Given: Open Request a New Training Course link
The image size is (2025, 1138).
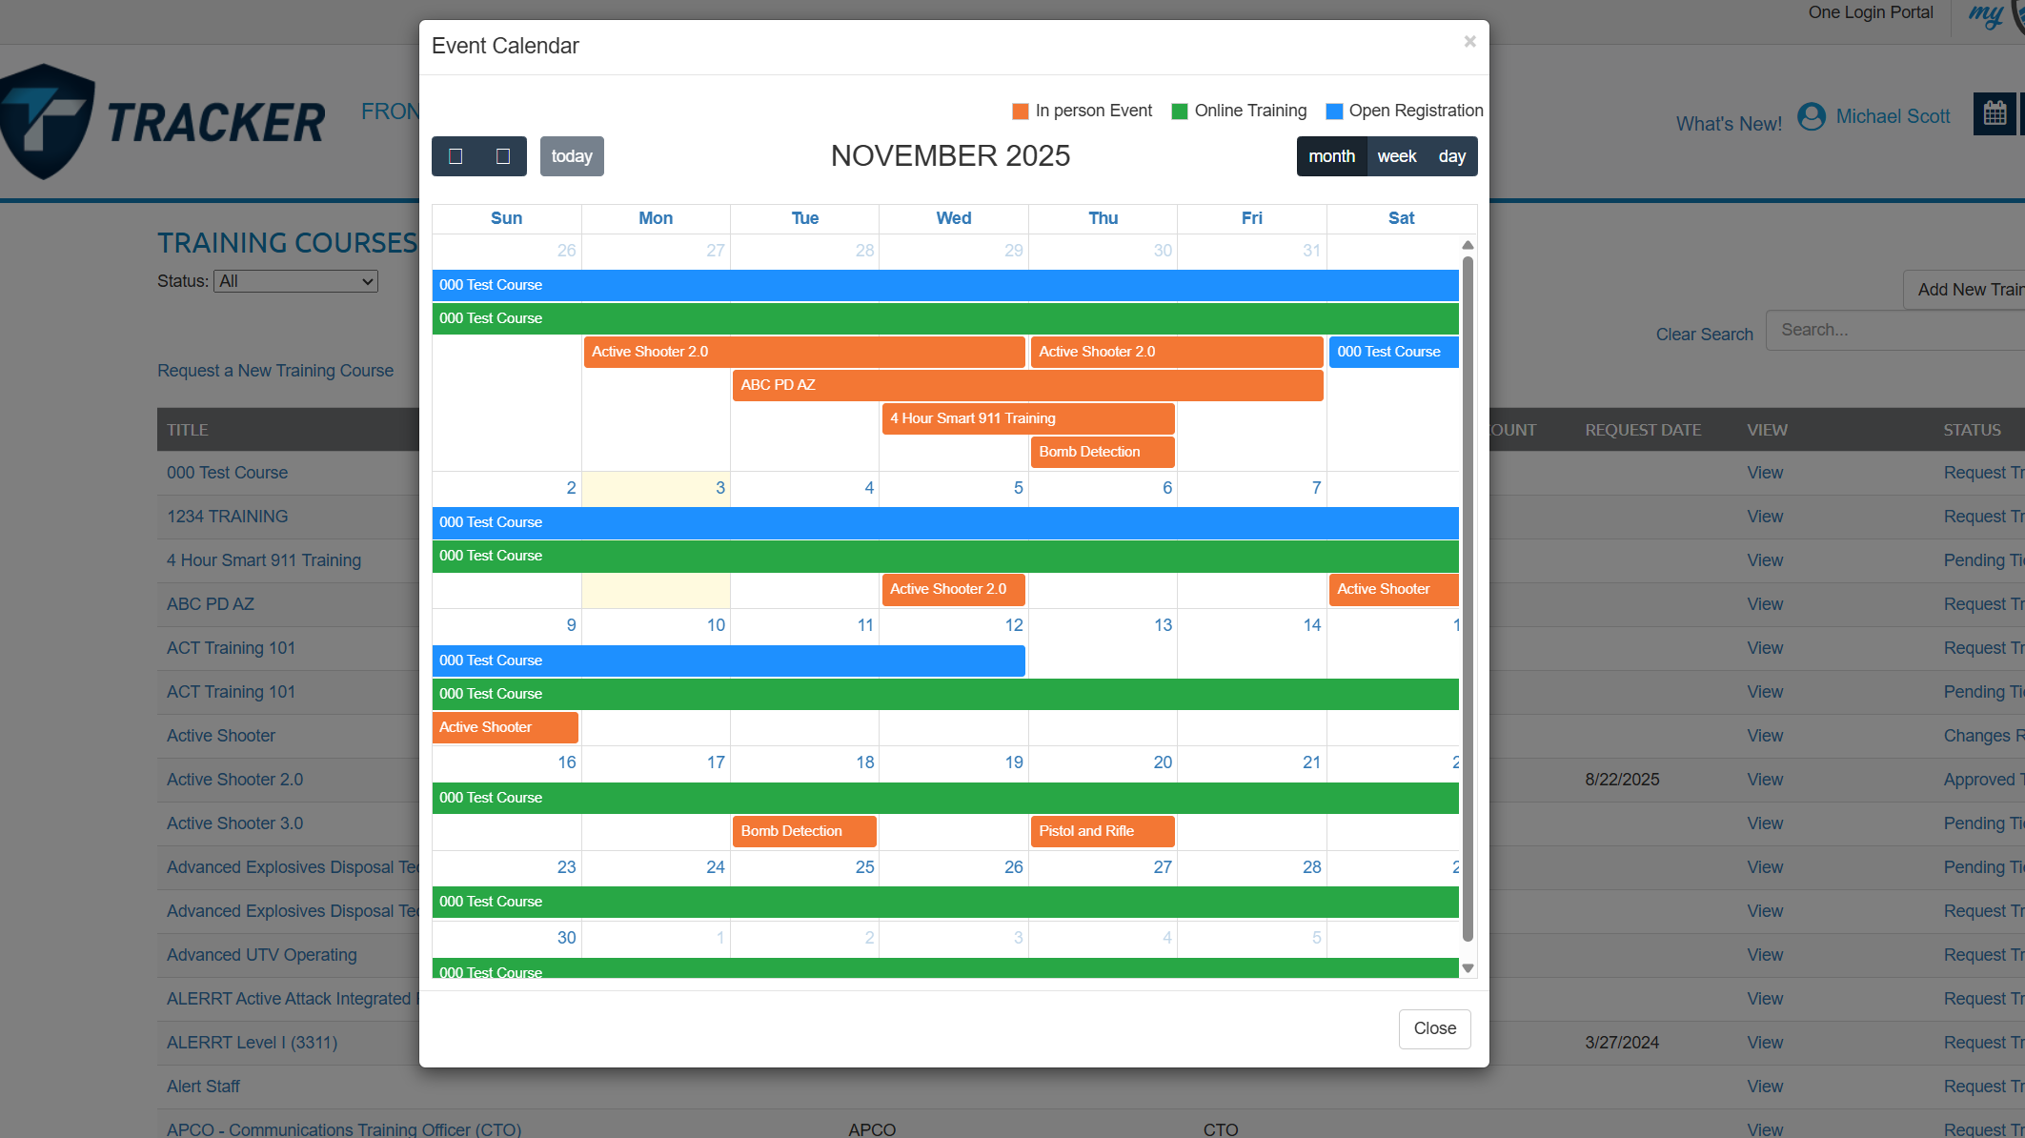Looking at the screenshot, I should 275,371.
